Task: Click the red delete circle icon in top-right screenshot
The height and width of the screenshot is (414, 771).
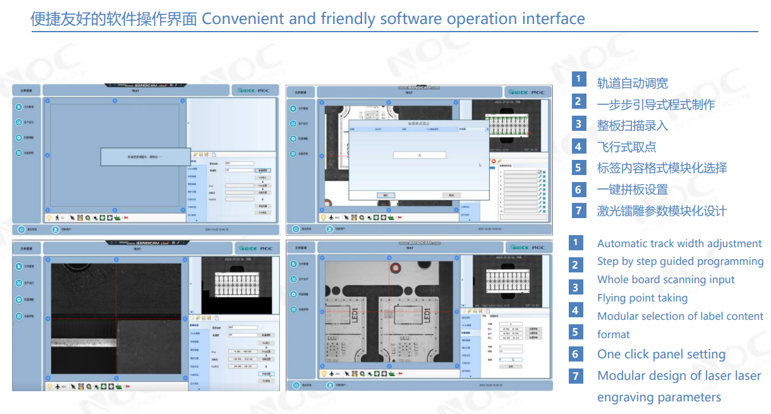Action: [493, 161]
